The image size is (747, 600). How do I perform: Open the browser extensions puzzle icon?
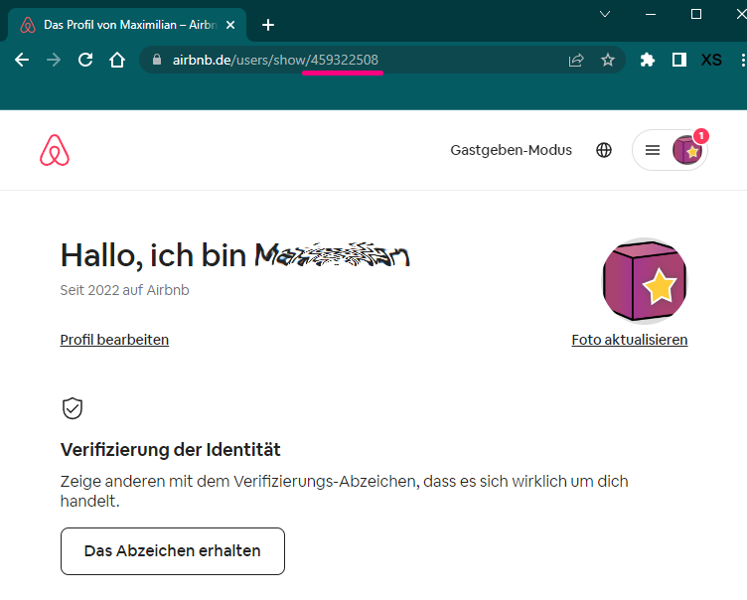(647, 60)
